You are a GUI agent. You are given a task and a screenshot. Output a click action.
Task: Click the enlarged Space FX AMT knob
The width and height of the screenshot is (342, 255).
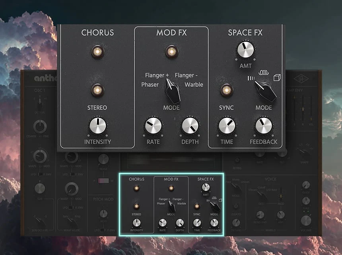point(245,50)
